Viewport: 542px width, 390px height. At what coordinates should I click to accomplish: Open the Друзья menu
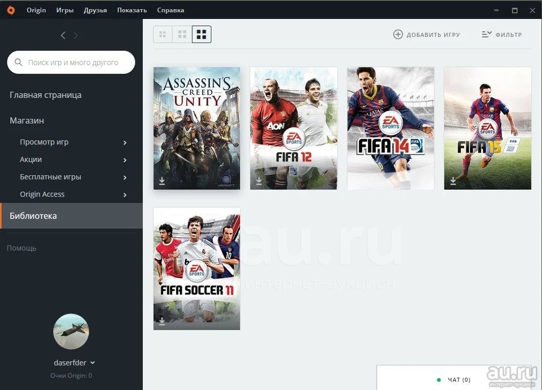point(95,10)
